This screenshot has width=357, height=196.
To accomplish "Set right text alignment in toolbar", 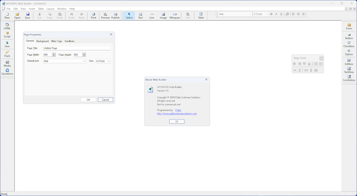I will pyautogui.click(x=303, y=14).
